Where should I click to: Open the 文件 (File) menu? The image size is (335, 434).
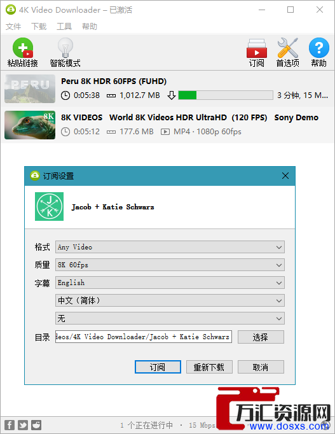[x=13, y=27]
